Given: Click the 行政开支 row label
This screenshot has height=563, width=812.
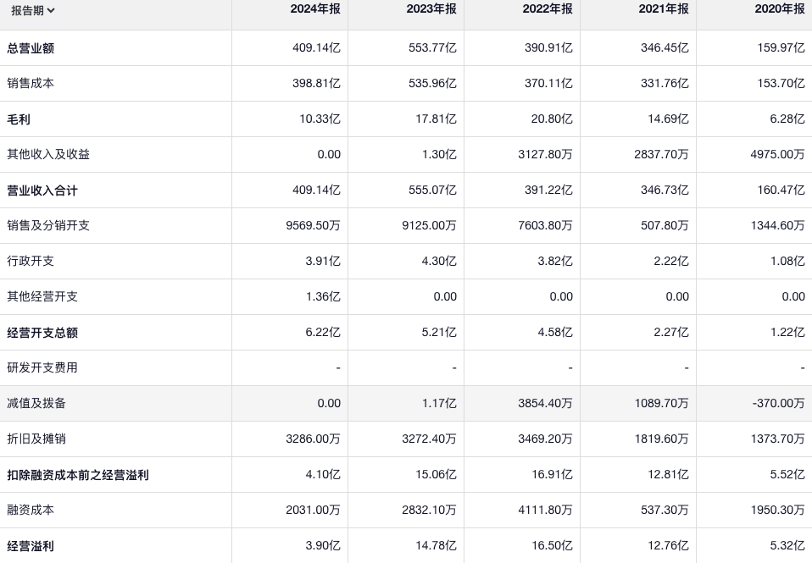Looking at the screenshot, I should tap(31, 262).
